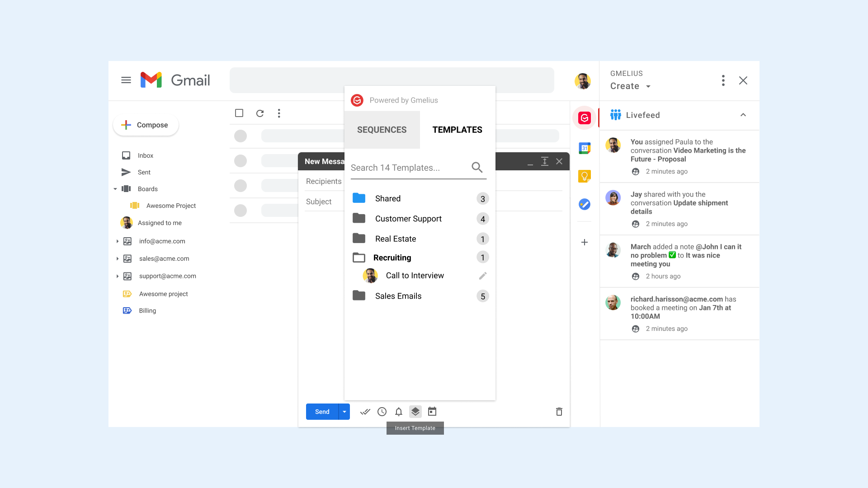Viewport: 868px width, 488px height.
Task: Open the Customer Support templates folder
Action: click(x=408, y=219)
